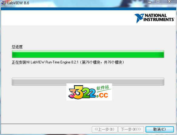
Task: Maximize the LabVIEW 8.6 installer window
Action: [158, 2]
